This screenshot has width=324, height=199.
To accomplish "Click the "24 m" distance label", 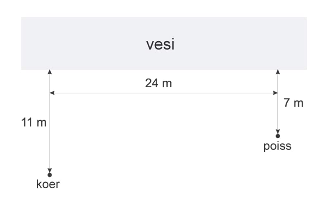I will point(158,83).
